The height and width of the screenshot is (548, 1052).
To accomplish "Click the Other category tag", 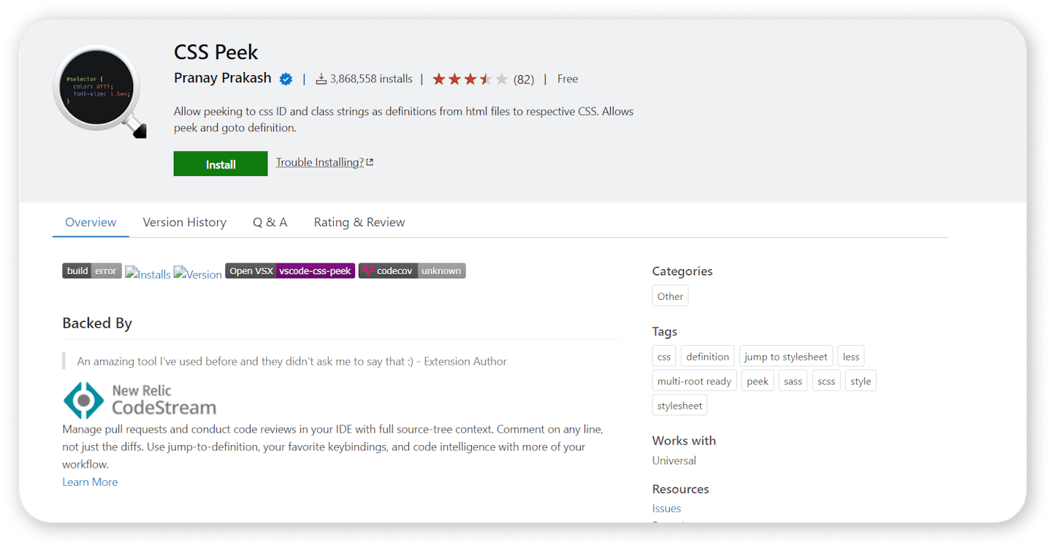I will [670, 296].
